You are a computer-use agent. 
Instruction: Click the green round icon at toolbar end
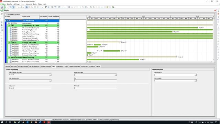(113, 7)
